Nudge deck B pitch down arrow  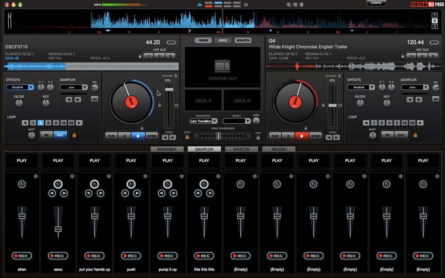[x=329, y=137]
